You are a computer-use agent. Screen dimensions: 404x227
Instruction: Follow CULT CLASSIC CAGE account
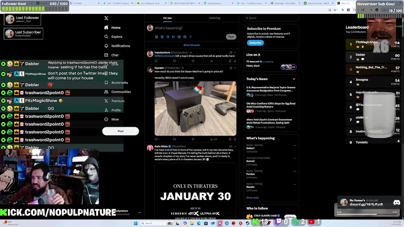pos(290,217)
